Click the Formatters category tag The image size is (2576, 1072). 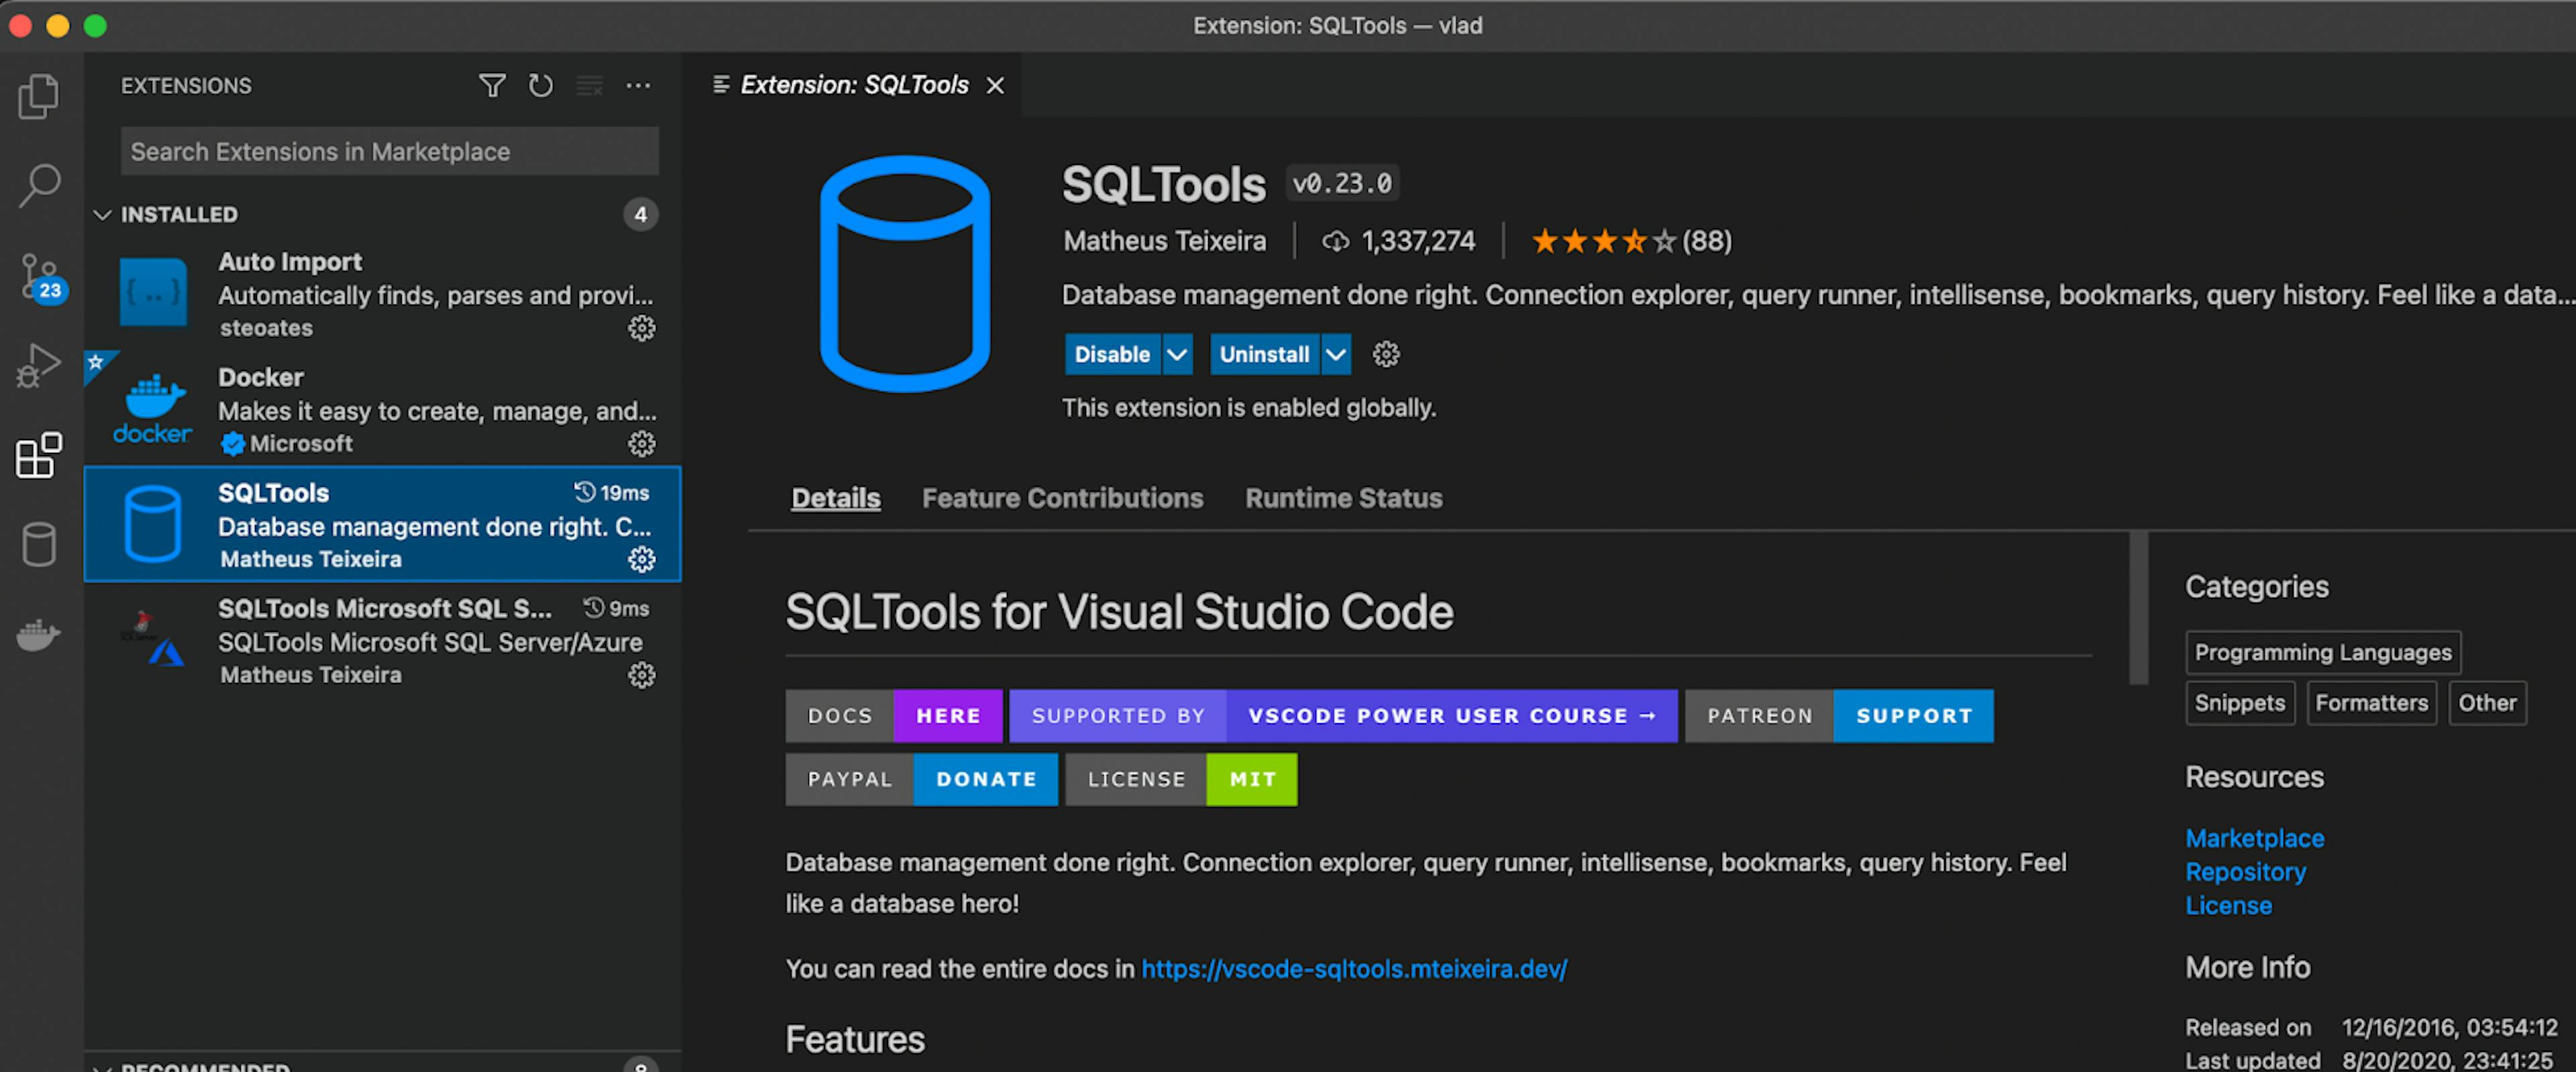pos(2371,703)
